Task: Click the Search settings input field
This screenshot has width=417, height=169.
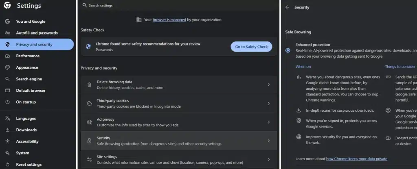Action: coord(179,5)
